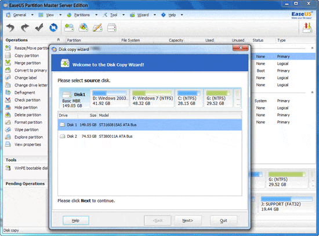Click J: SUPPORT (FAT32) partition in disk map
The height and width of the screenshot is (236, 319).
click(x=287, y=204)
